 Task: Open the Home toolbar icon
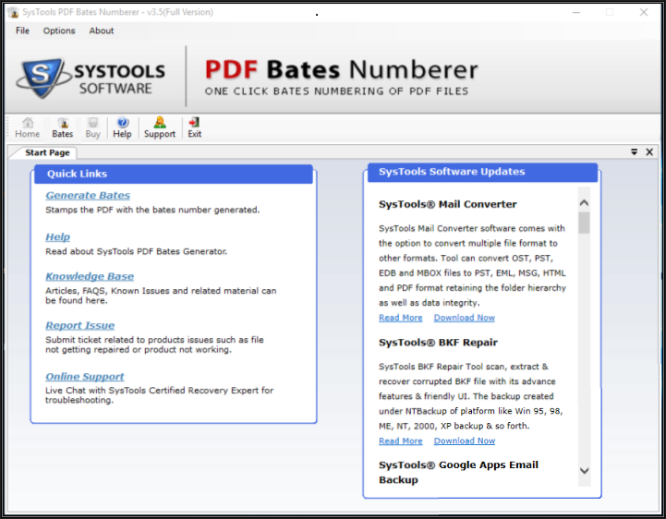pyautogui.click(x=28, y=127)
